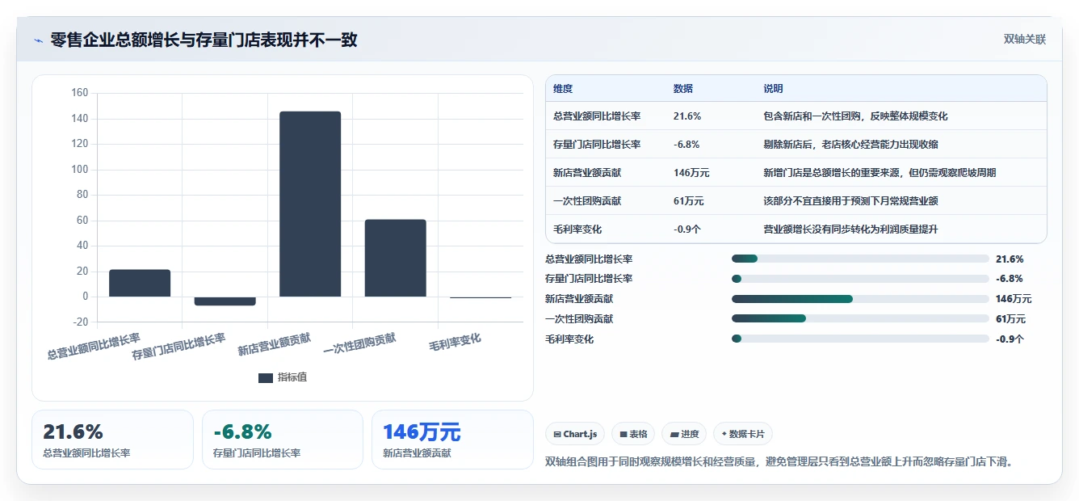Click the 说明 table column header
1079x501 pixels.
[x=774, y=89]
